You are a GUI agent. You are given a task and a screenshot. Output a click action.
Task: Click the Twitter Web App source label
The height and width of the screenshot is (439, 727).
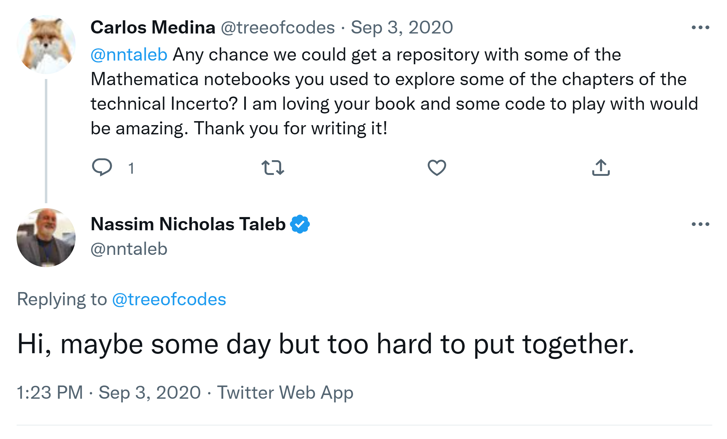tap(285, 393)
